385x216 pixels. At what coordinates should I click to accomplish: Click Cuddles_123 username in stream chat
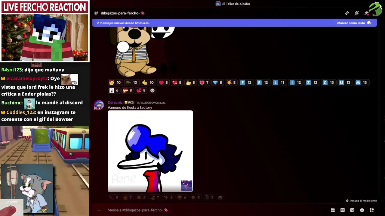[20, 112]
